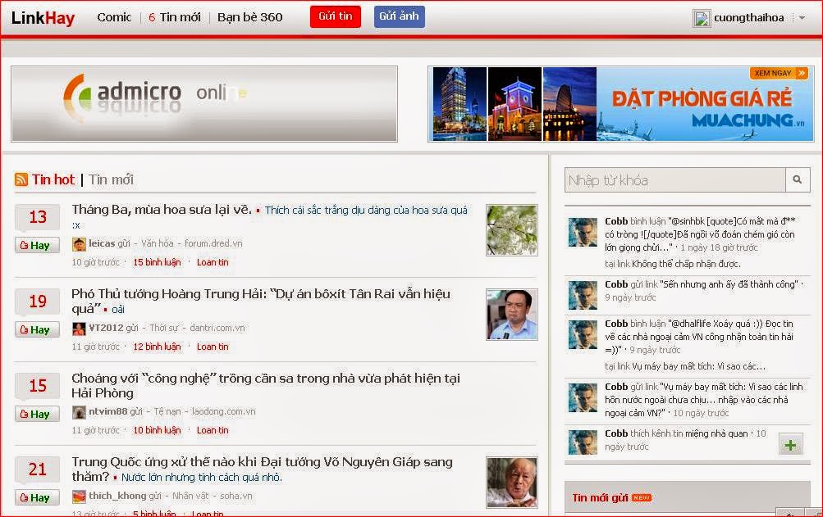Click Hay vote for cần sa Hải Phòng article
The height and width of the screenshot is (517, 823).
(x=37, y=415)
